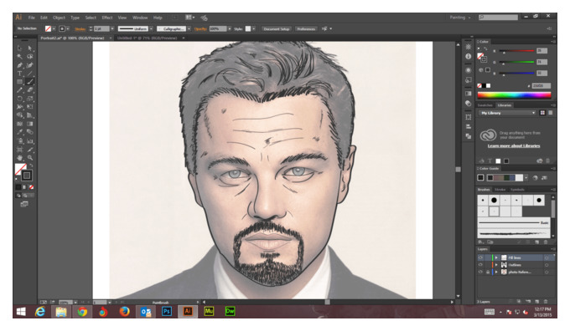
Task: Click the Document Setup button
Action: (x=277, y=28)
